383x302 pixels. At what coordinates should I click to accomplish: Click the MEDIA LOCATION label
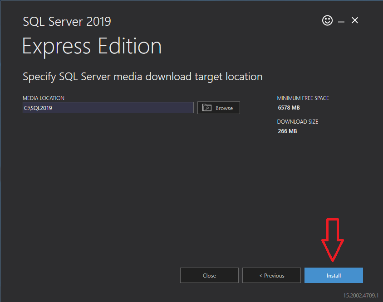[x=44, y=98]
